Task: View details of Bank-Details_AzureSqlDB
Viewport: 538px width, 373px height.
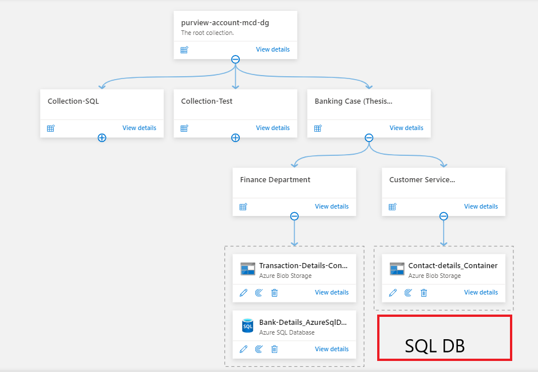Action: (x=331, y=349)
